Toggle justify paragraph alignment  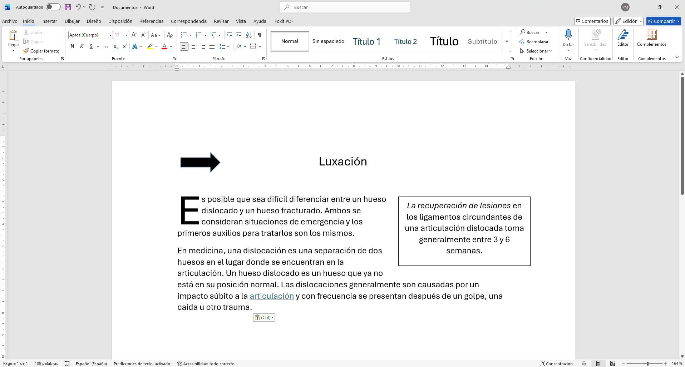tap(212, 46)
